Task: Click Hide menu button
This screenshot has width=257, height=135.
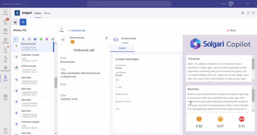Action: (x=61, y=30)
